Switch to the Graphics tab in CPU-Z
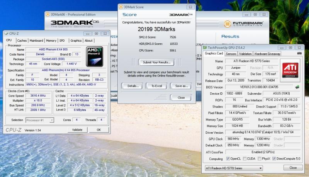This screenshot has width=309, height=177. (76, 41)
